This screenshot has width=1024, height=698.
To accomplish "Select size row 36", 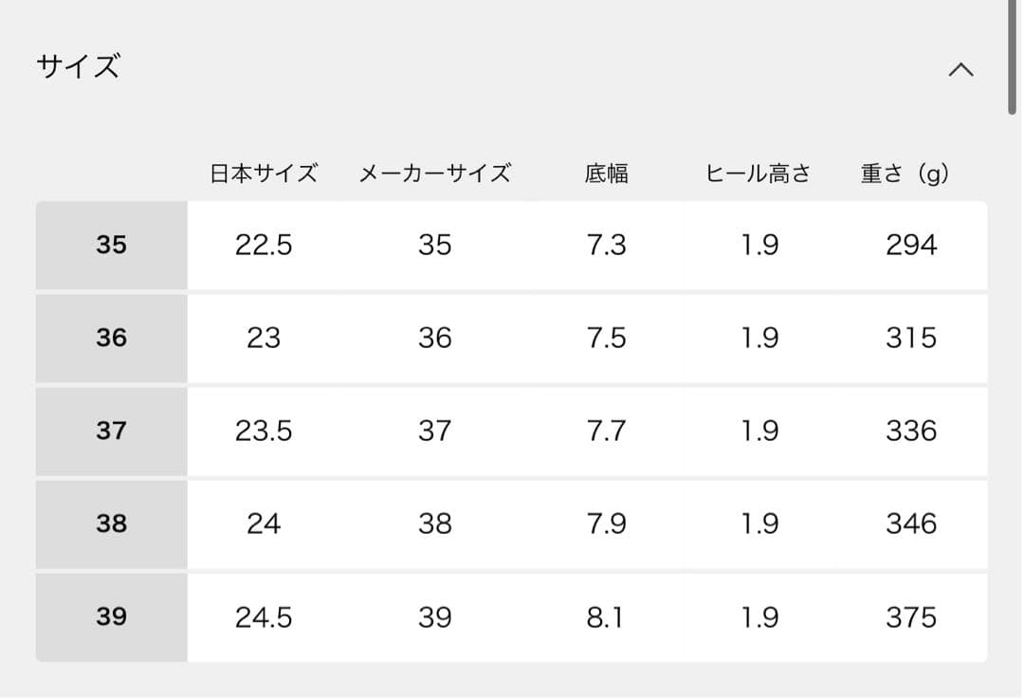I will tap(111, 338).
